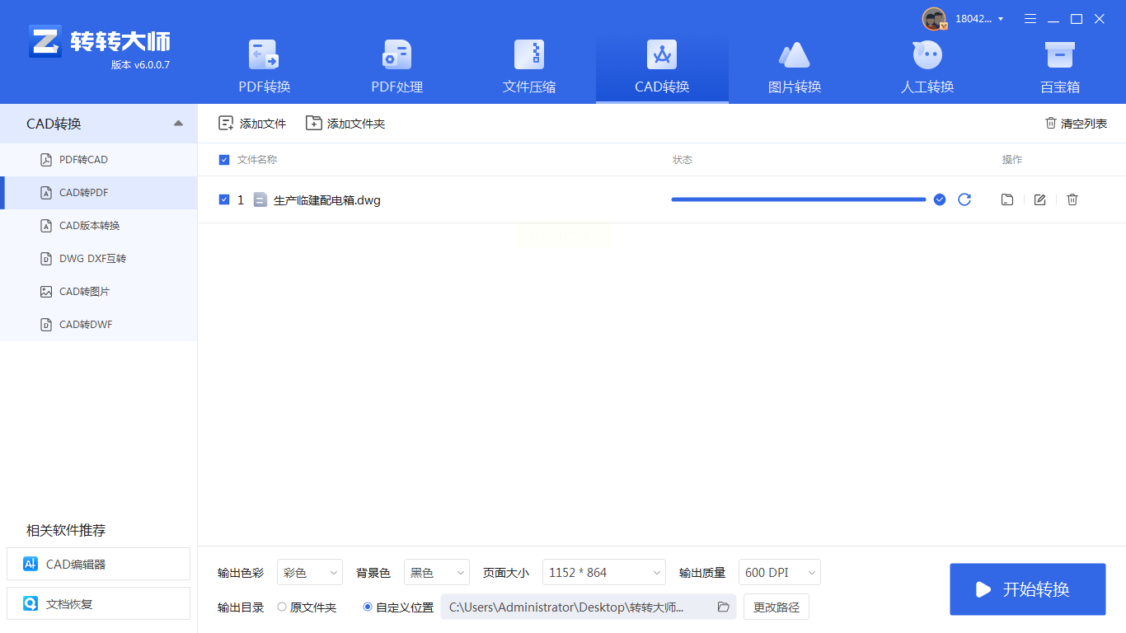The width and height of the screenshot is (1126, 633).
Task: Browse with the folder icon in path field
Action: [x=724, y=607]
